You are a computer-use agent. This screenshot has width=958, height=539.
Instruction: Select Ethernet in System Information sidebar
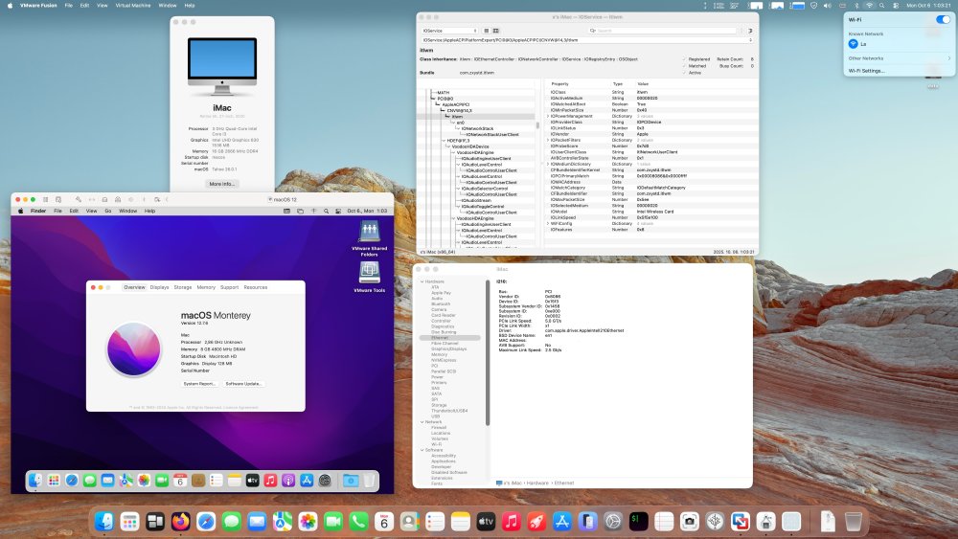449,338
